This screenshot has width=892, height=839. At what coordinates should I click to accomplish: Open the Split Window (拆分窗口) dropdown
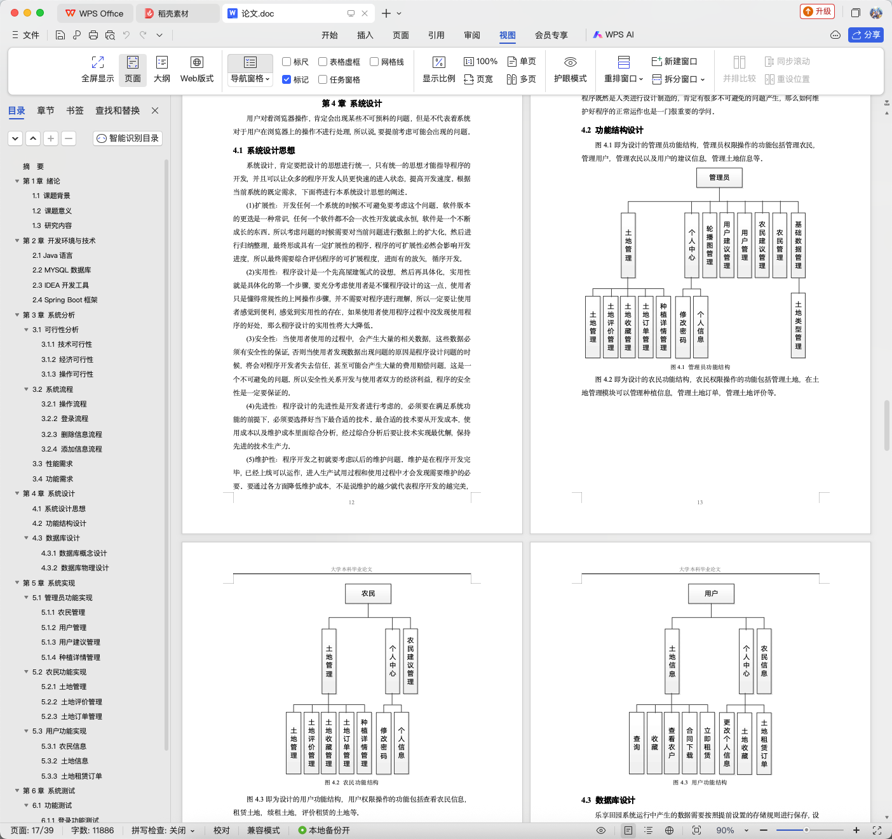679,79
